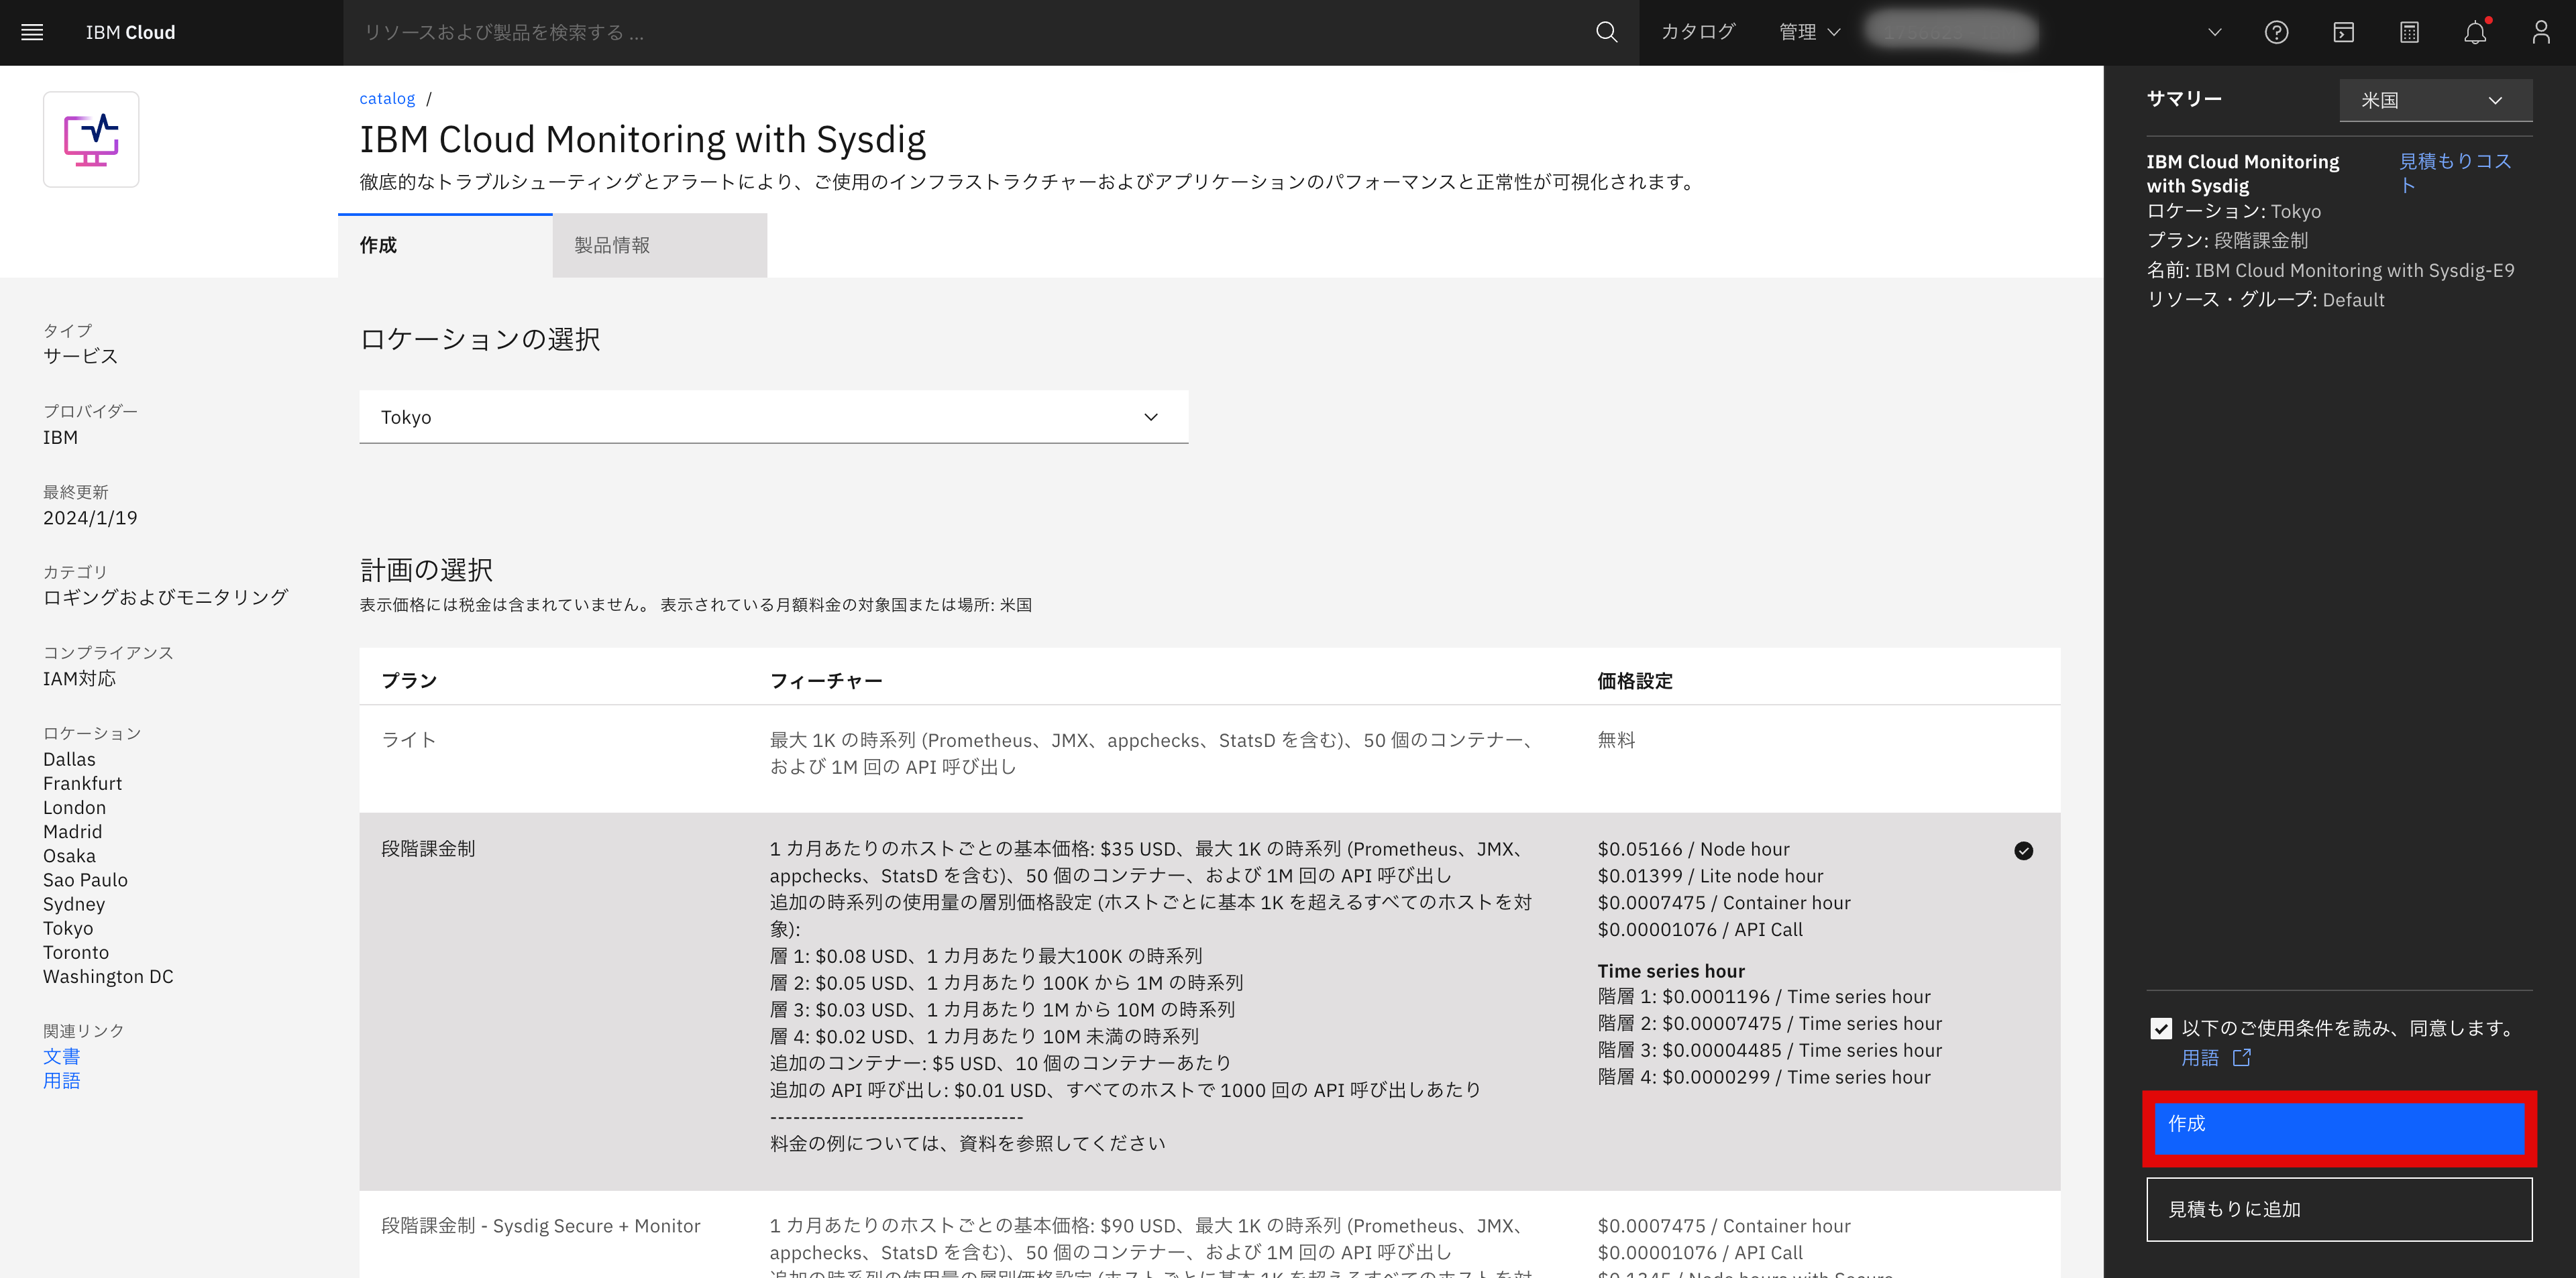Click the IBM Cloud Monitoring with Sysdig logo
This screenshot has height=1278, width=2576.
coord(91,139)
